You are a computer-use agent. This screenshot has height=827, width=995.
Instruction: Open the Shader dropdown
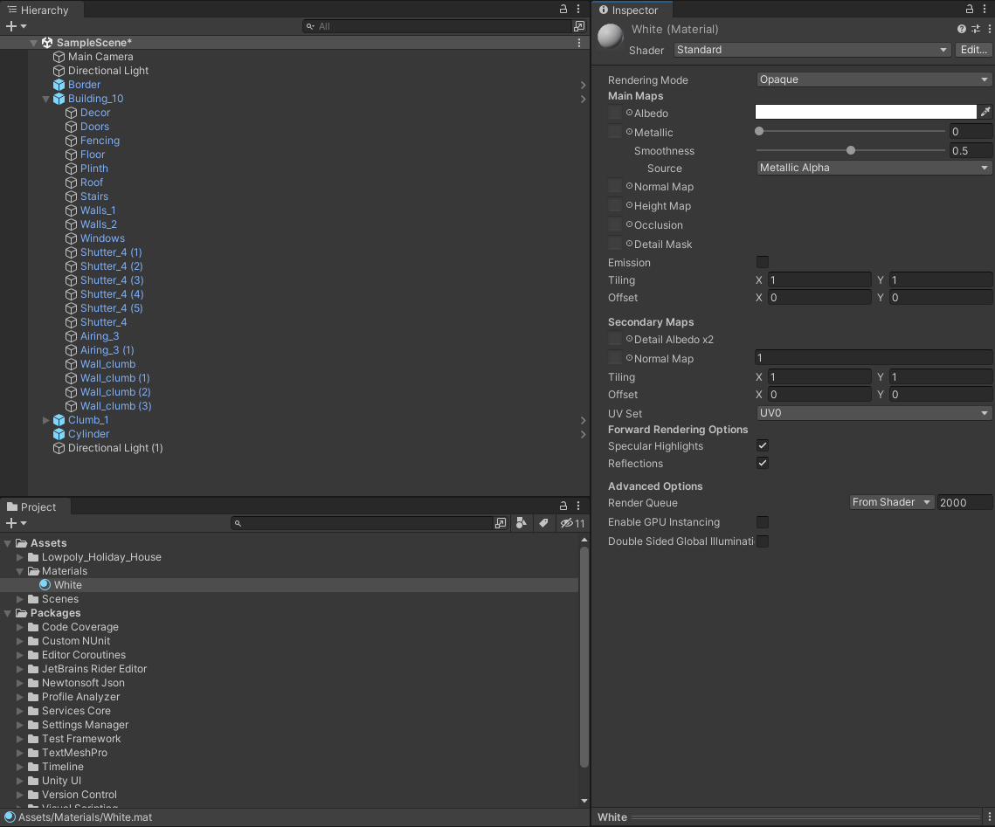coord(812,50)
